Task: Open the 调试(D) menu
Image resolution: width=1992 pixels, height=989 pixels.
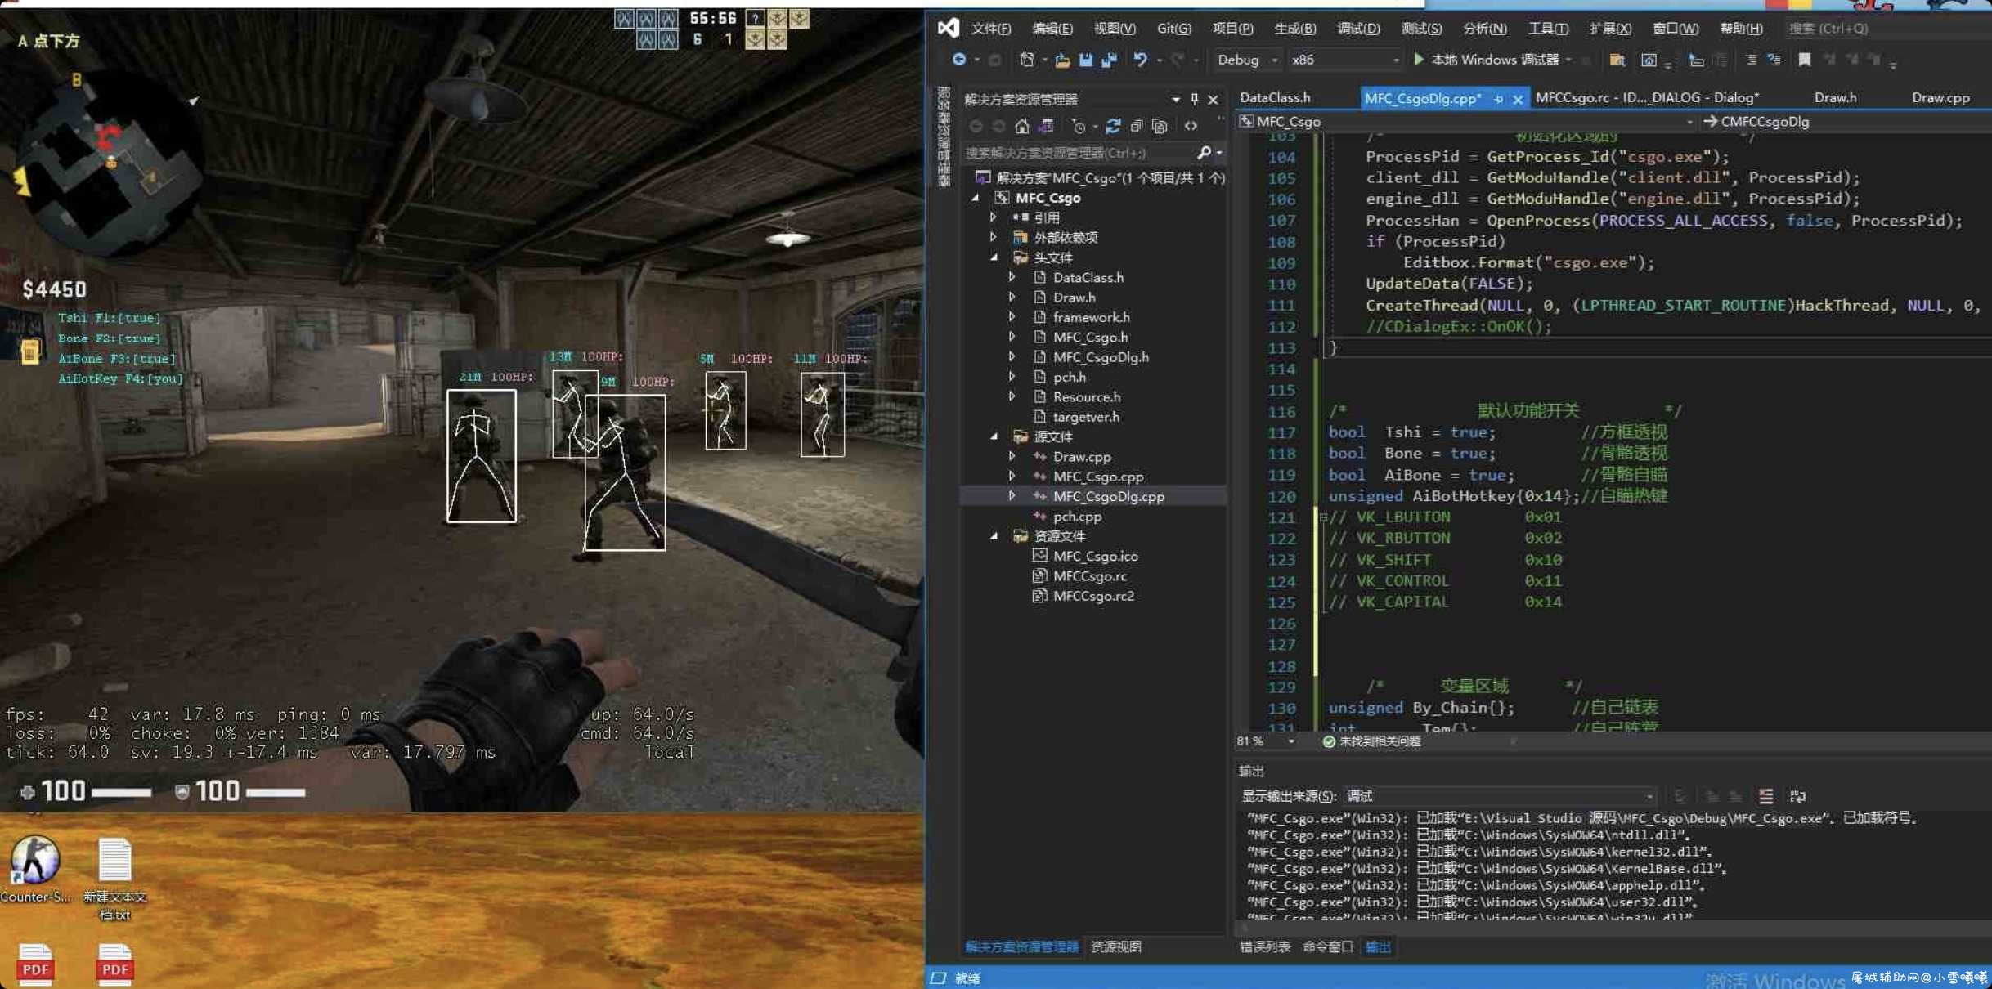Action: [1358, 29]
